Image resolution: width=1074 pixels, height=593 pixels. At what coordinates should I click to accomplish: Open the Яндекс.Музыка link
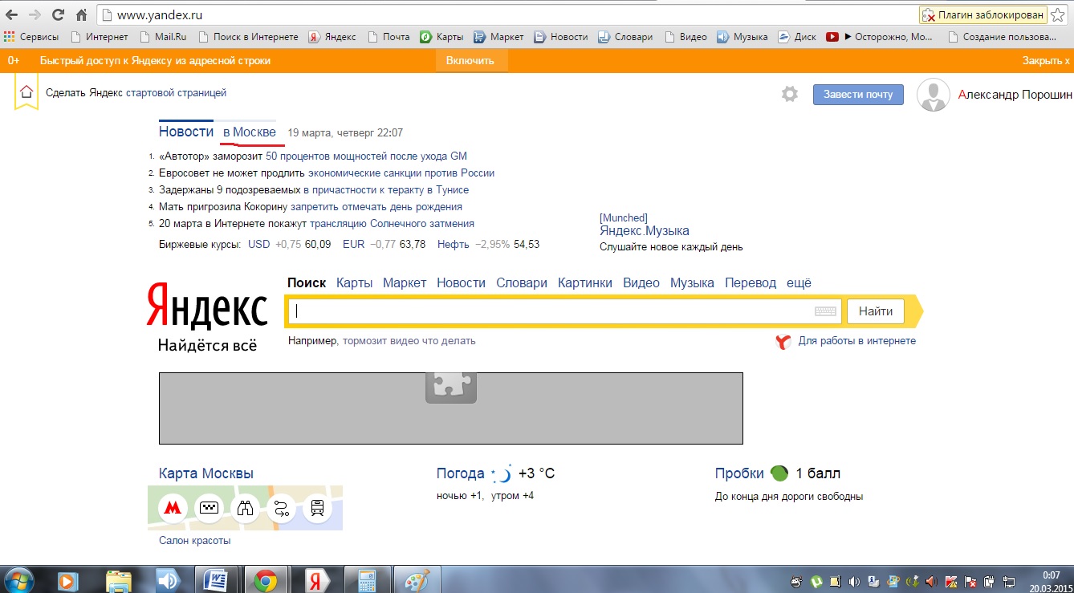tap(645, 231)
